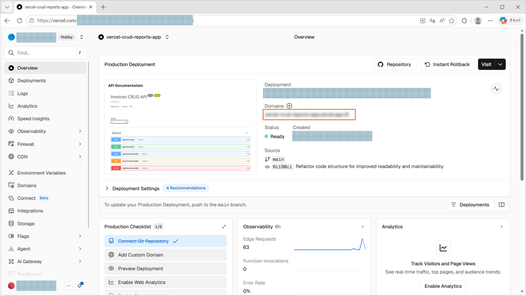Expand the Production Checklist panel to fullscreen
Screen dimensions: 526x296
(224, 227)
